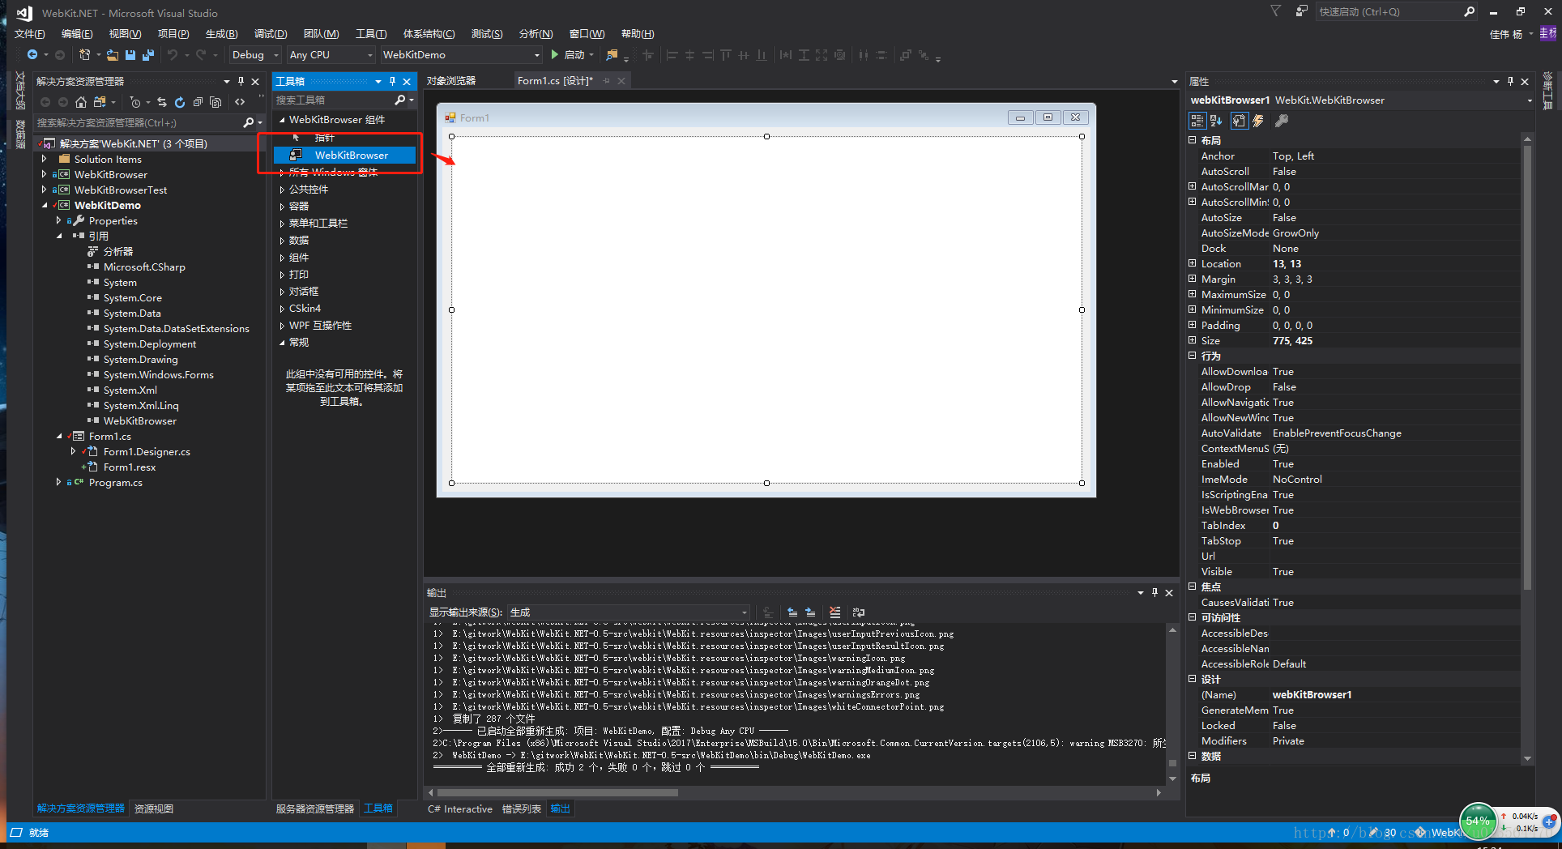
Task: Open the 工具(T) menu
Action: pyautogui.click(x=371, y=34)
